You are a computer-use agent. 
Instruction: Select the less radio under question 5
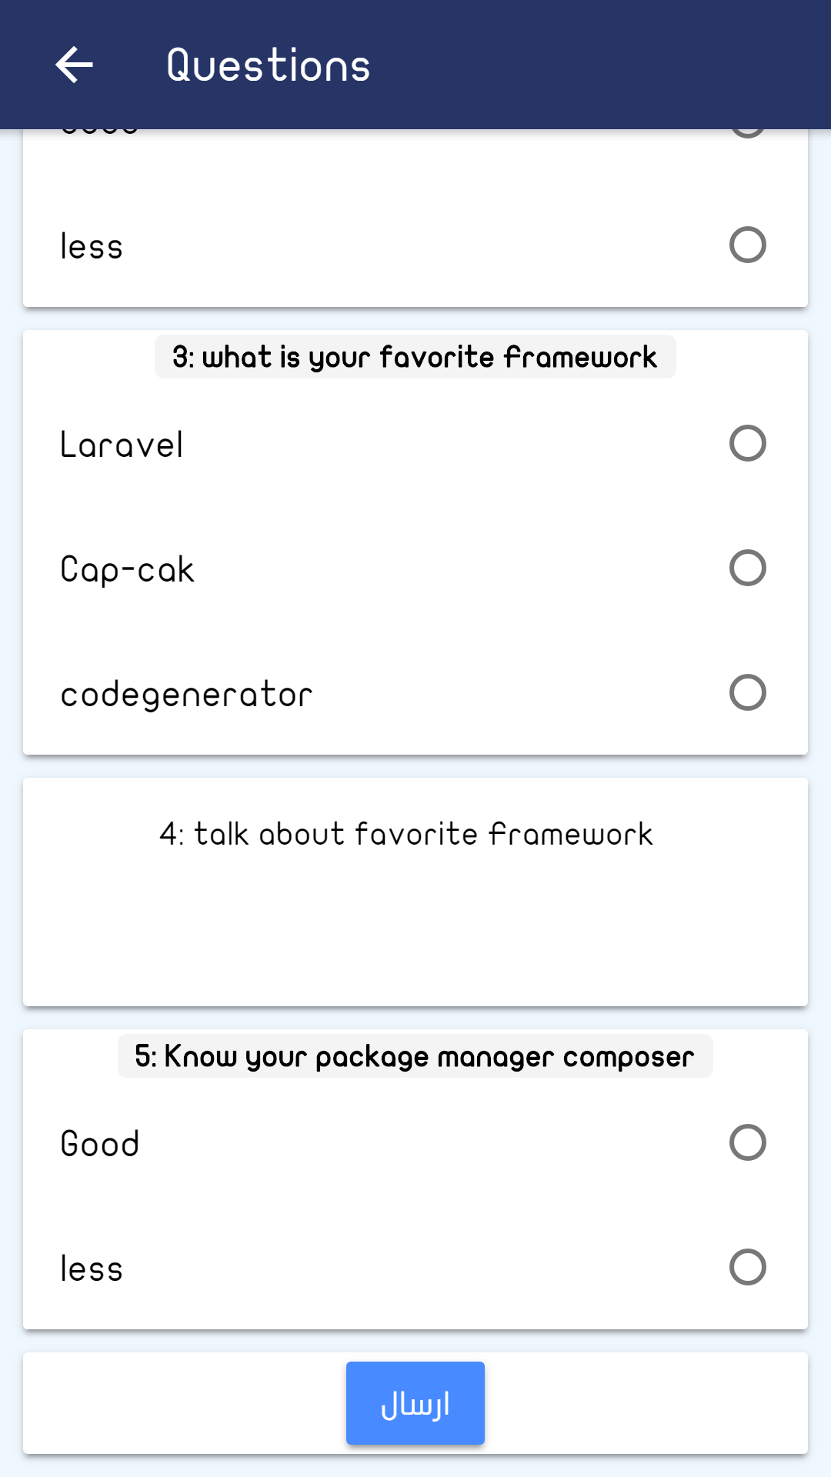747,1267
